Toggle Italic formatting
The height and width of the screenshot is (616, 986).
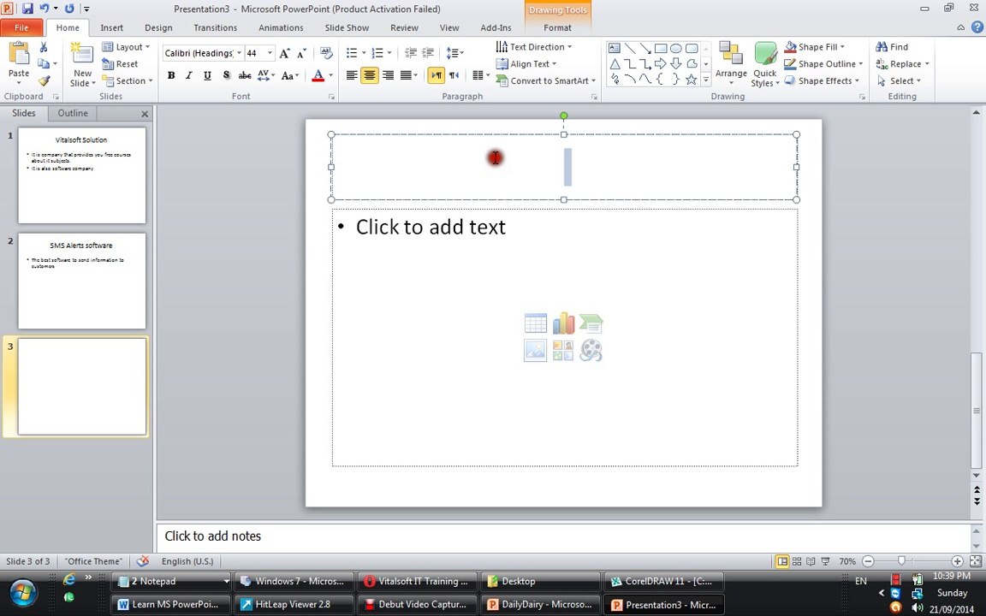pos(188,75)
